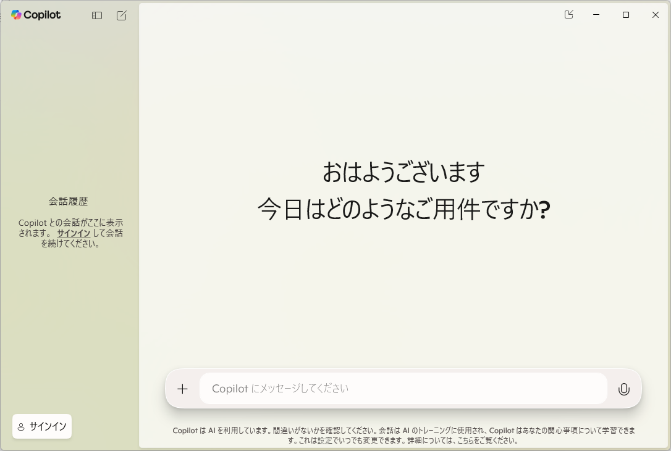Click the Copilot title text

pos(42,15)
